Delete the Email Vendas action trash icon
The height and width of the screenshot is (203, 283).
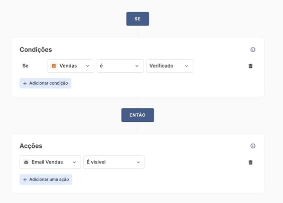point(250,162)
